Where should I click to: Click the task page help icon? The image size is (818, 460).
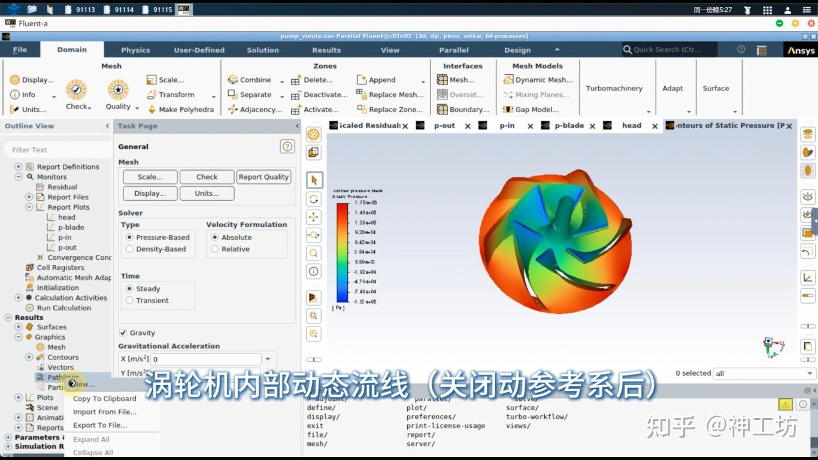(x=287, y=146)
